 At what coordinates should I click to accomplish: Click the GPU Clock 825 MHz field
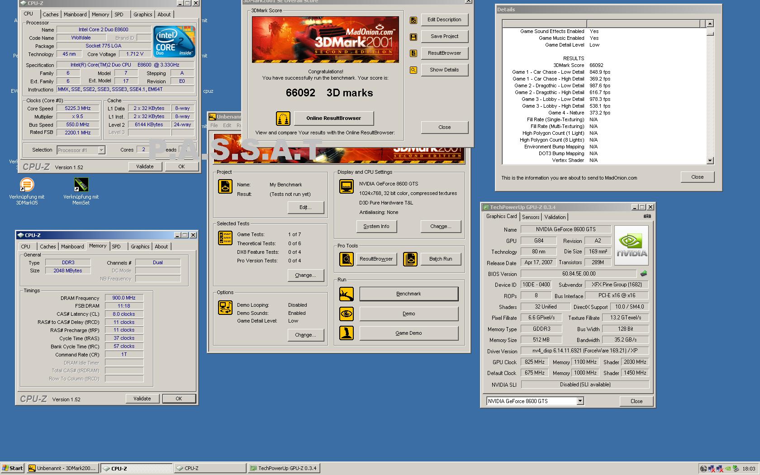(535, 362)
